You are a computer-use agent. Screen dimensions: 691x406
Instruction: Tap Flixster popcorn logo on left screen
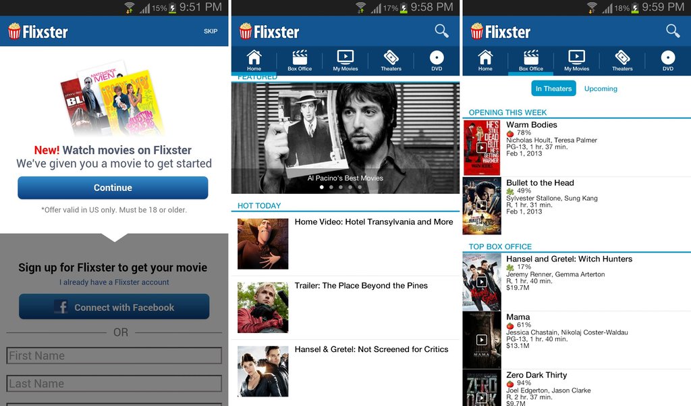(x=15, y=31)
